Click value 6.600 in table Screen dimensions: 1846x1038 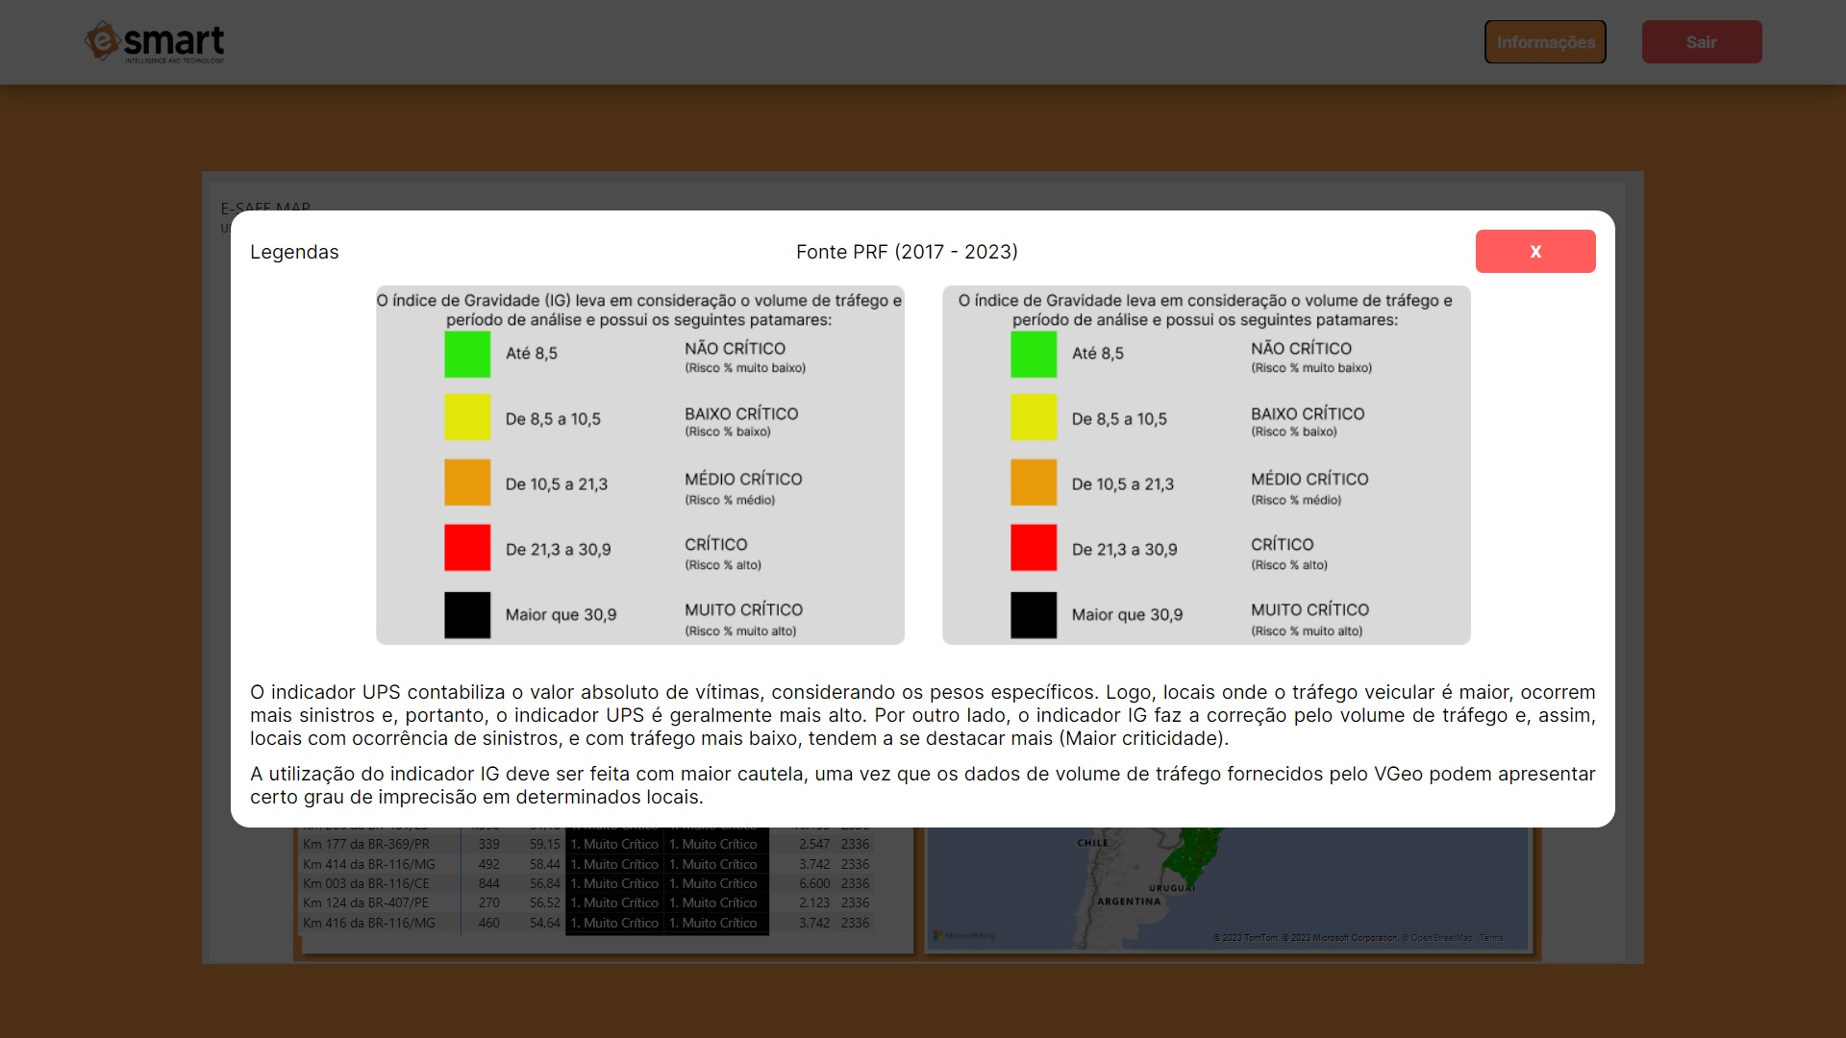[x=814, y=883]
